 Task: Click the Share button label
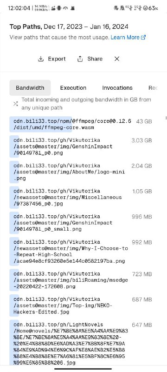tap(95, 59)
